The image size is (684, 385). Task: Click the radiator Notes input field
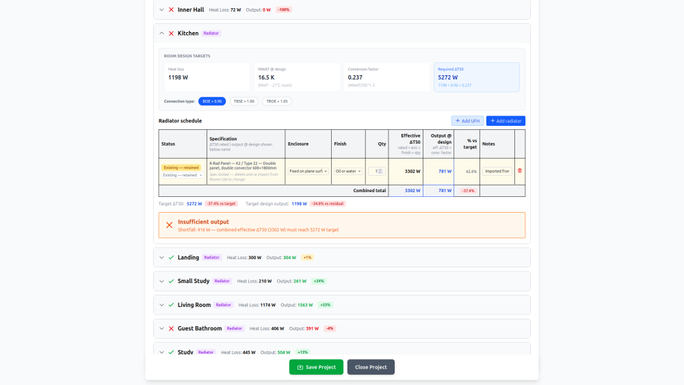pos(497,171)
